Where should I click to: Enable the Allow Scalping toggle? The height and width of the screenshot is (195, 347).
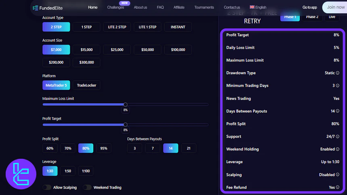coord(47,187)
